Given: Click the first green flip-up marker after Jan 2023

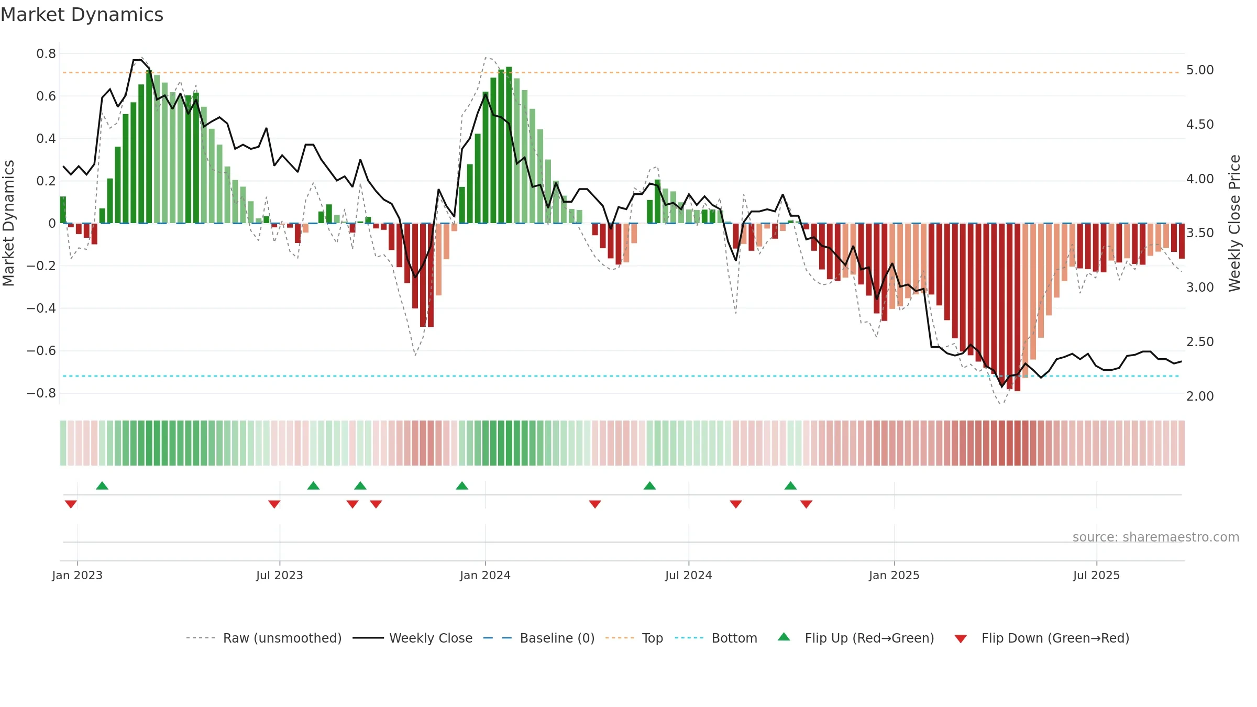Looking at the screenshot, I should [x=102, y=485].
